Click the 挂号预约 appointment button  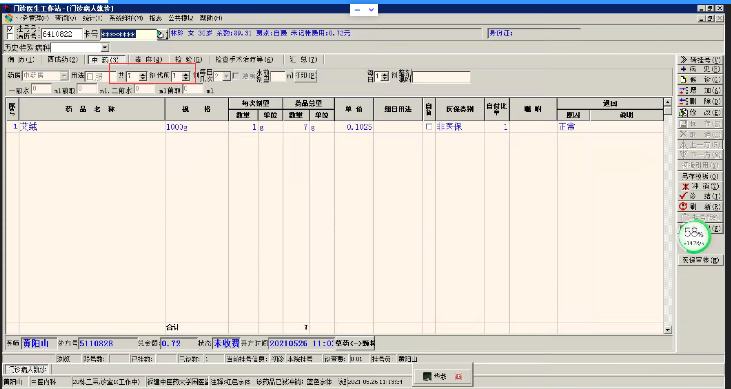[x=700, y=217]
